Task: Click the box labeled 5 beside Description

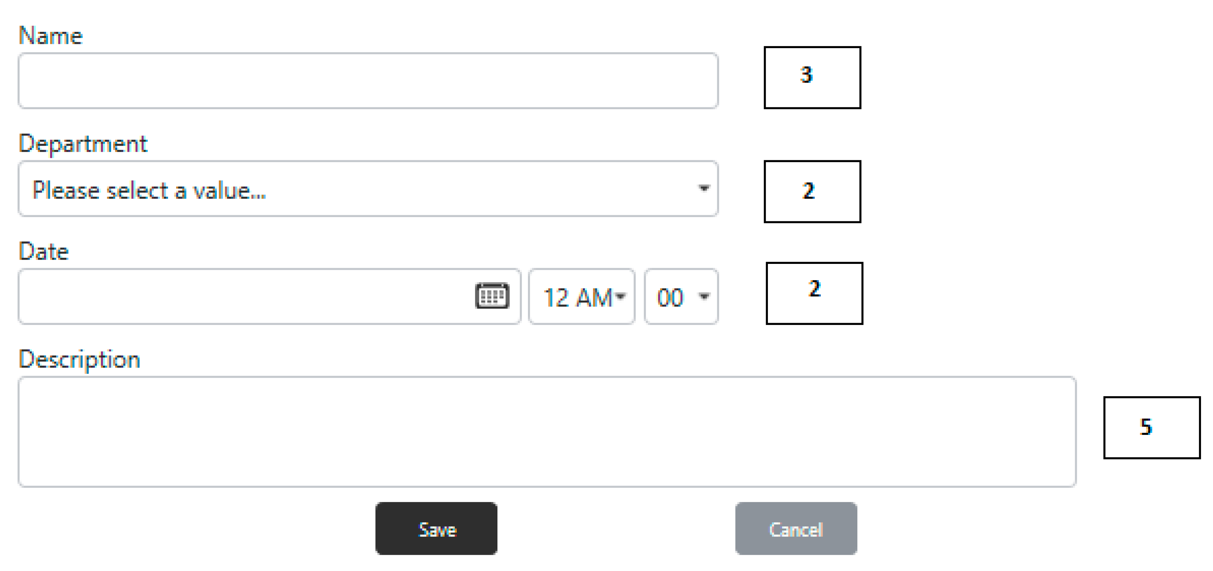Action: tap(1152, 427)
